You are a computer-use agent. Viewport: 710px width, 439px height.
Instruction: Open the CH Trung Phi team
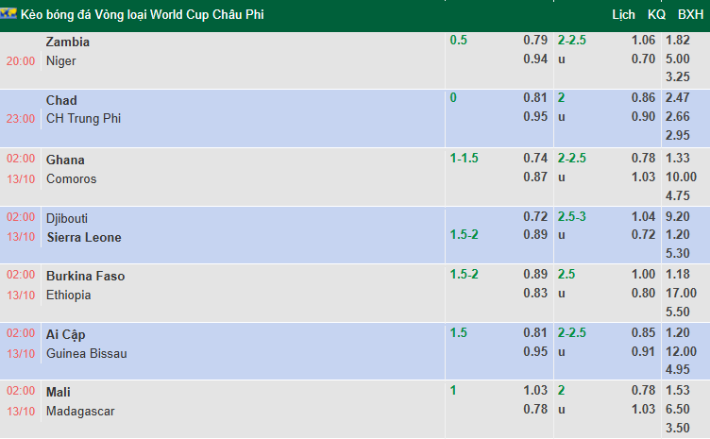point(83,119)
